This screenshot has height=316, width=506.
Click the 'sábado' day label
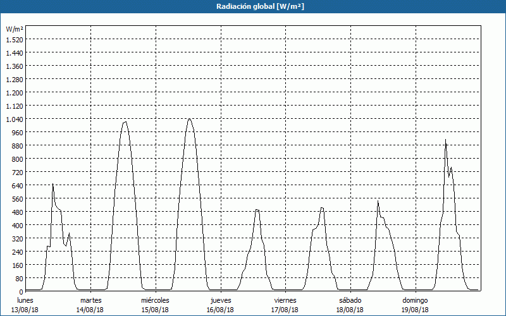350,300
